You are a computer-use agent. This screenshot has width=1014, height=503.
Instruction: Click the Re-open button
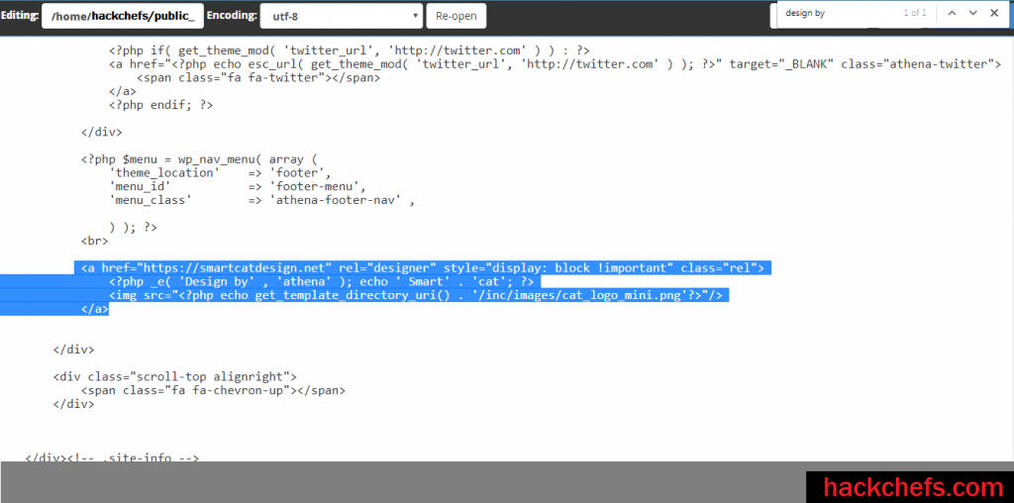click(x=456, y=16)
